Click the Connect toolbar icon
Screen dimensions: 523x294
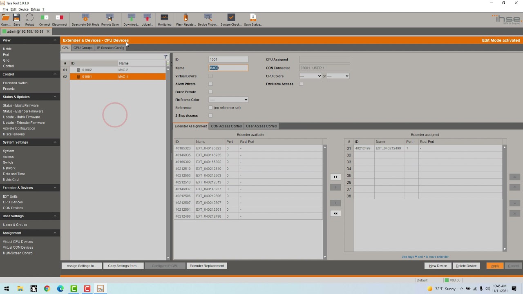[45, 18]
